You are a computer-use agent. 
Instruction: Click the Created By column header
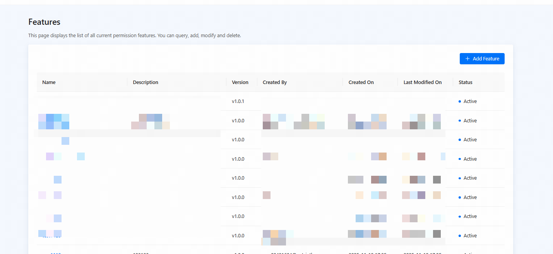pos(275,82)
